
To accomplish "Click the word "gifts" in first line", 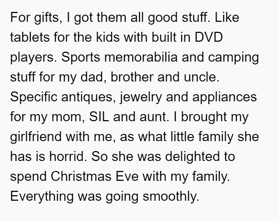I will click(x=47, y=18).
